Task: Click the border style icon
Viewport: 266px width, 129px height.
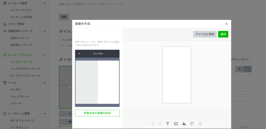Action: point(192,124)
